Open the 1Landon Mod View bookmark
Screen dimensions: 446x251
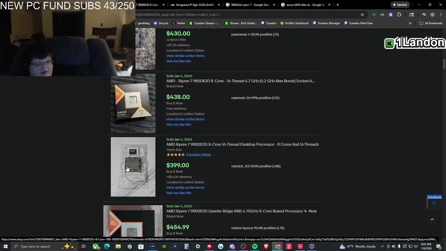359,23
